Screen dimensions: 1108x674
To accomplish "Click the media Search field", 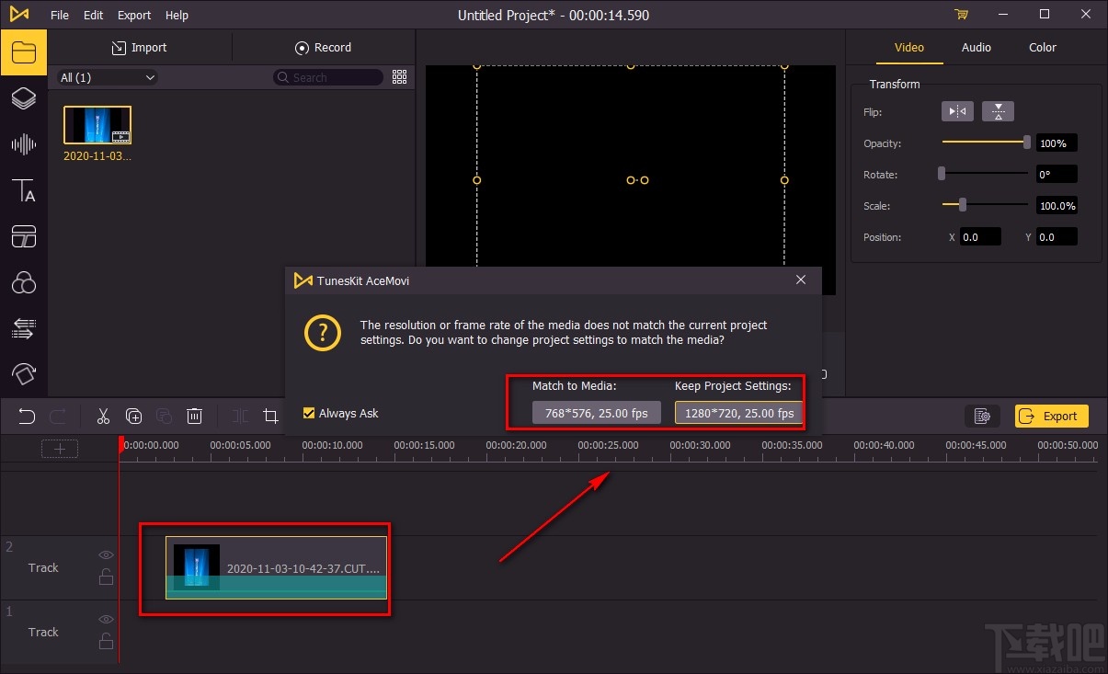I will pyautogui.click(x=328, y=77).
